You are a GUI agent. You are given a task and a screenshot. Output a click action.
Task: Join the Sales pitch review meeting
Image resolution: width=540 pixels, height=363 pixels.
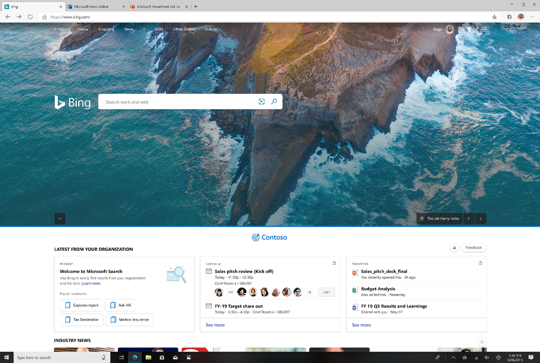point(326,292)
